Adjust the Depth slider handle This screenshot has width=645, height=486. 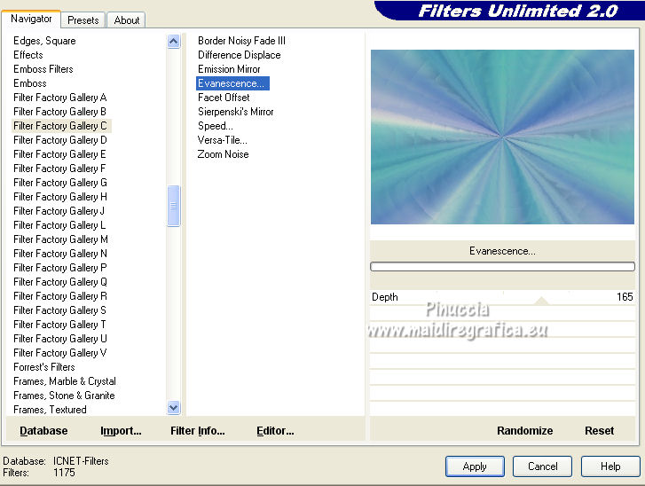542,301
